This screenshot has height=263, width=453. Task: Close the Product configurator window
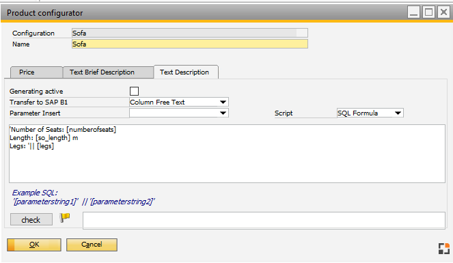[x=443, y=12]
